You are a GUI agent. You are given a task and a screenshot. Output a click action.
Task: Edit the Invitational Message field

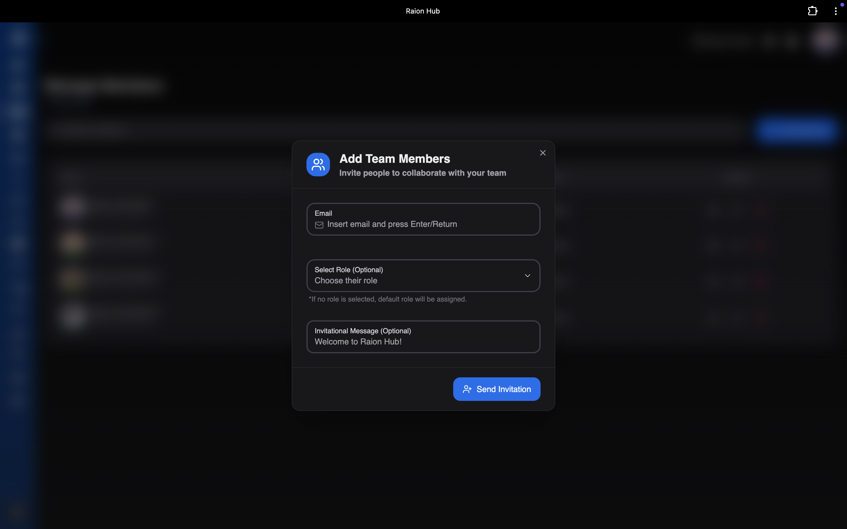[423, 337]
